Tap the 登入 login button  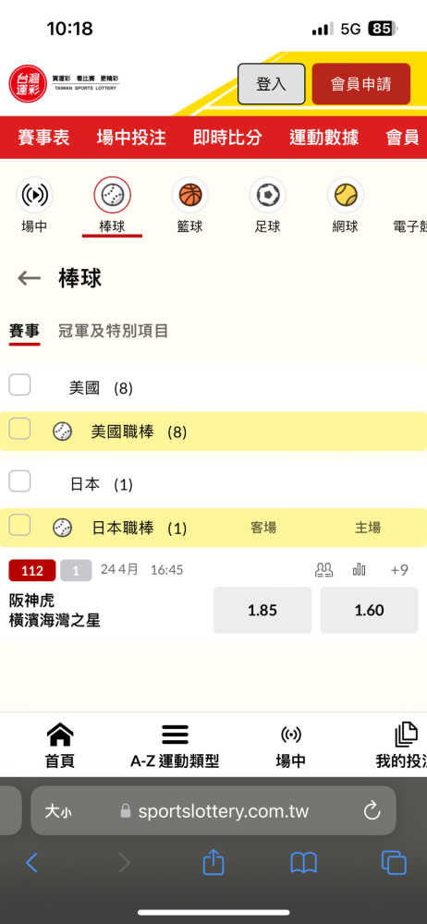pyautogui.click(x=272, y=84)
